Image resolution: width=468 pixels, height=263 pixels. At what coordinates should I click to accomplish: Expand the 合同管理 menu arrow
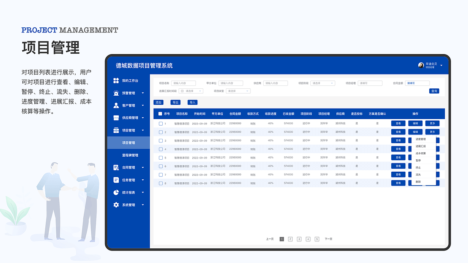click(x=143, y=168)
